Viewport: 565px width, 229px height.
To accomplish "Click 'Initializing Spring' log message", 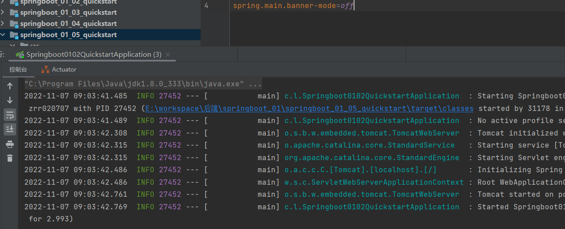I will tap(521, 170).
